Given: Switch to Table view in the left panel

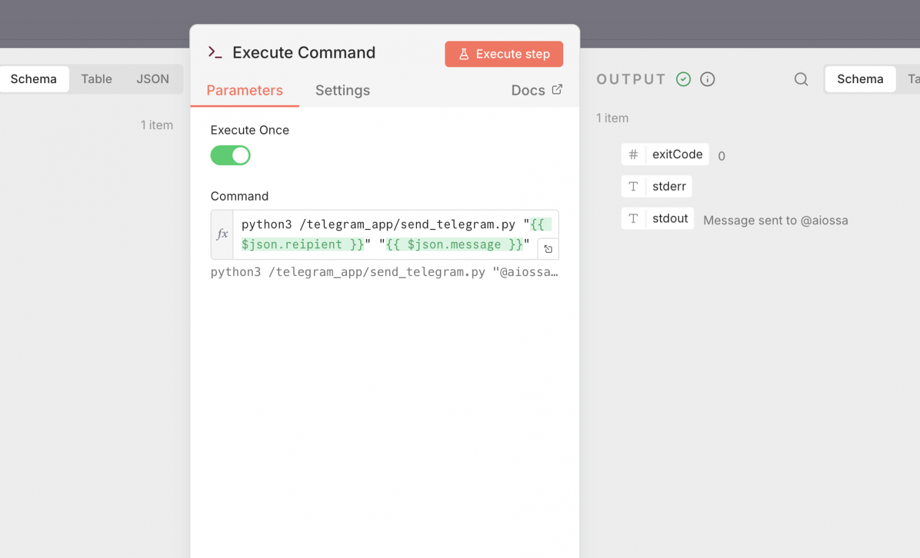Looking at the screenshot, I should click(x=96, y=78).
